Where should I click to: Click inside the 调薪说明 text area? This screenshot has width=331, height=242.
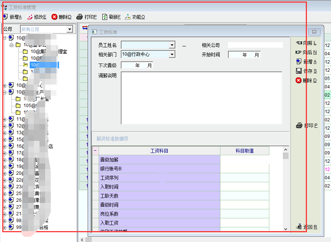pos(201,98)
